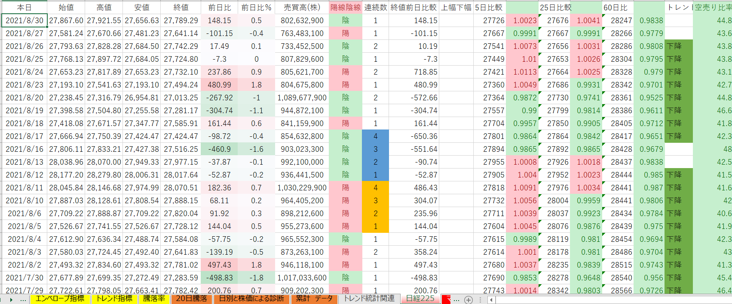Open the 日別と株価による診断 sheet tab
The image size is (732, 304).
(x=251, y=299)
